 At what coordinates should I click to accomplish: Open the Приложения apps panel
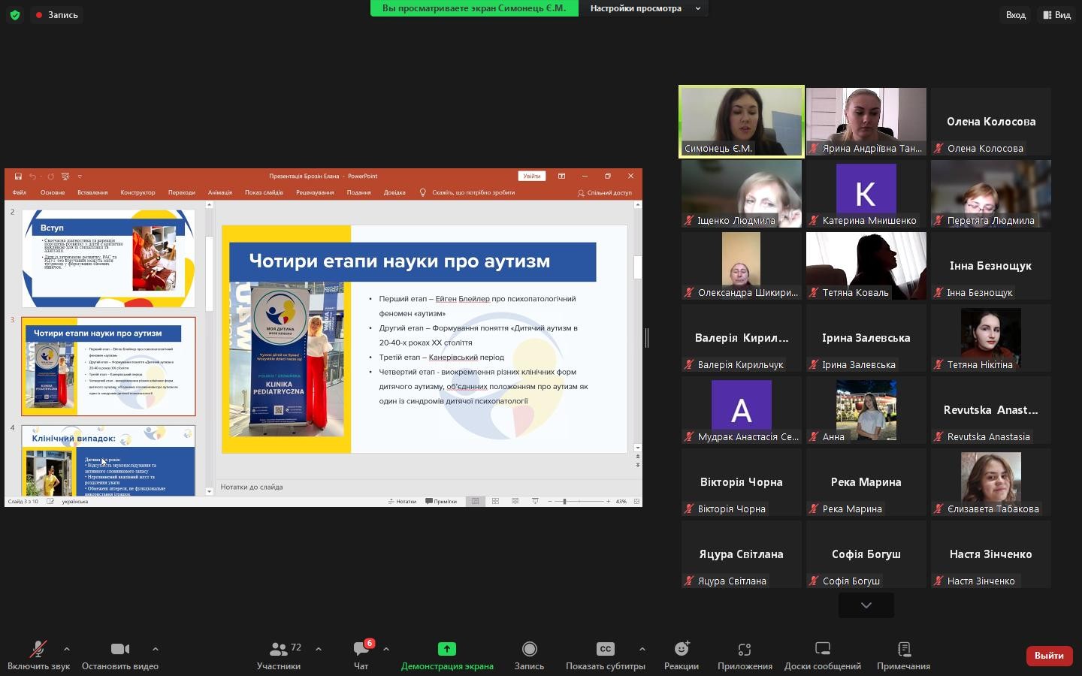[745, 655]
